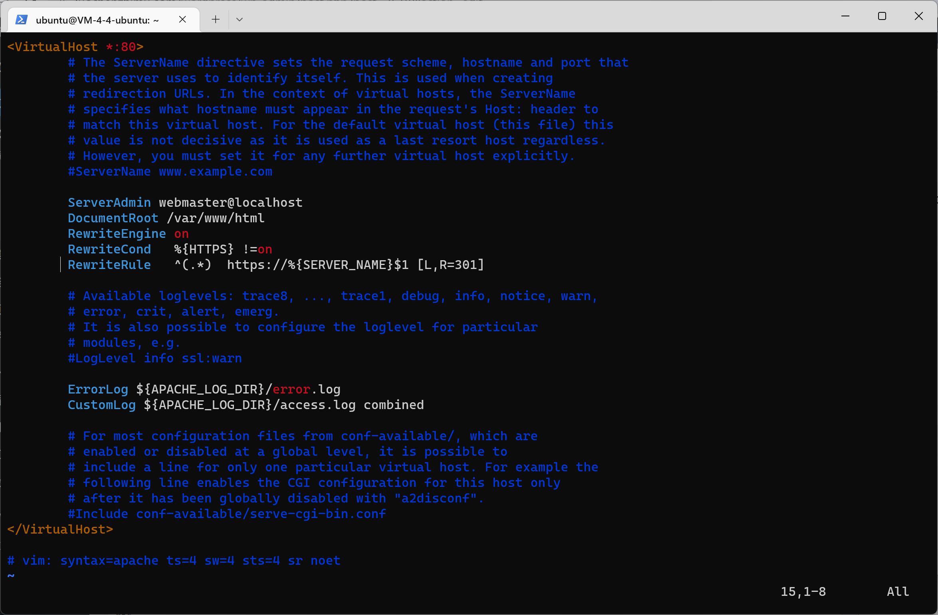Click the comment '# Available loglevels: trace8'
Viewport: 938px width, 615px height.
click(x=333, y=296)
